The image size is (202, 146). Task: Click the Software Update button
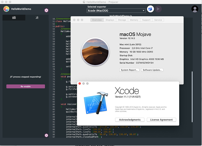[x=152, y=70]
